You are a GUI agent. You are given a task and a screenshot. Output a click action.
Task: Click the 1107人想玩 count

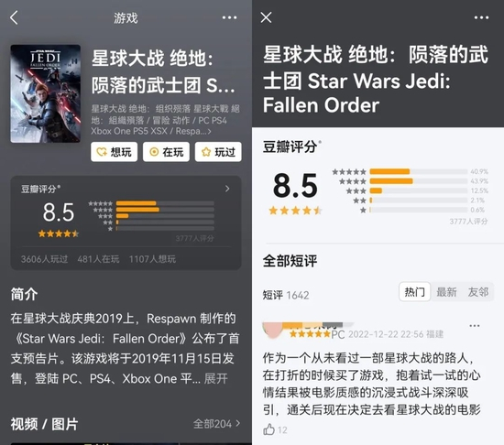point(152,259)
